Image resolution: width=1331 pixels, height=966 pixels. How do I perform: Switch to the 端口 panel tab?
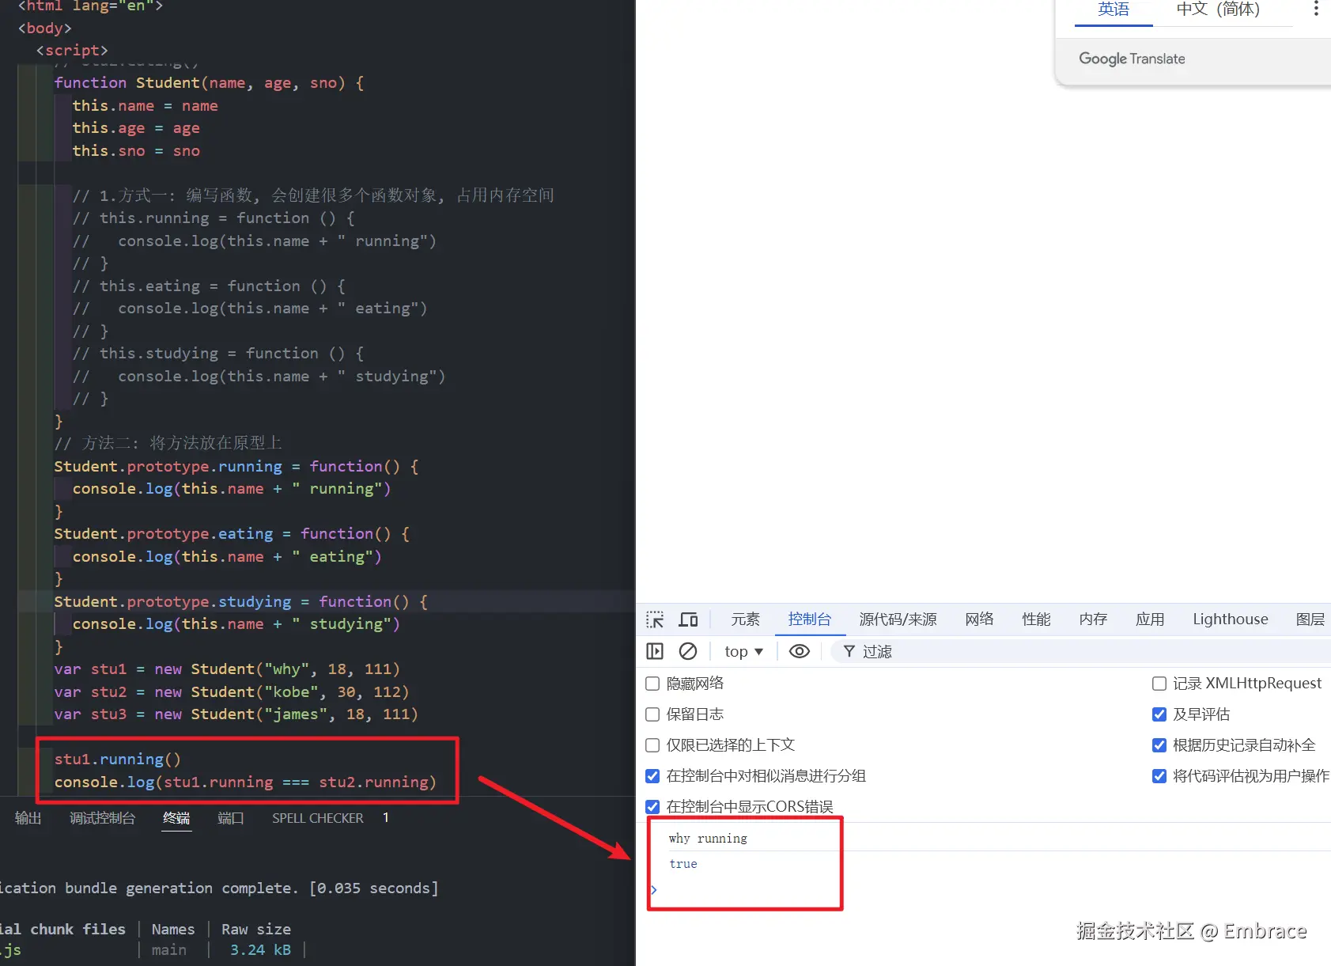231,818
